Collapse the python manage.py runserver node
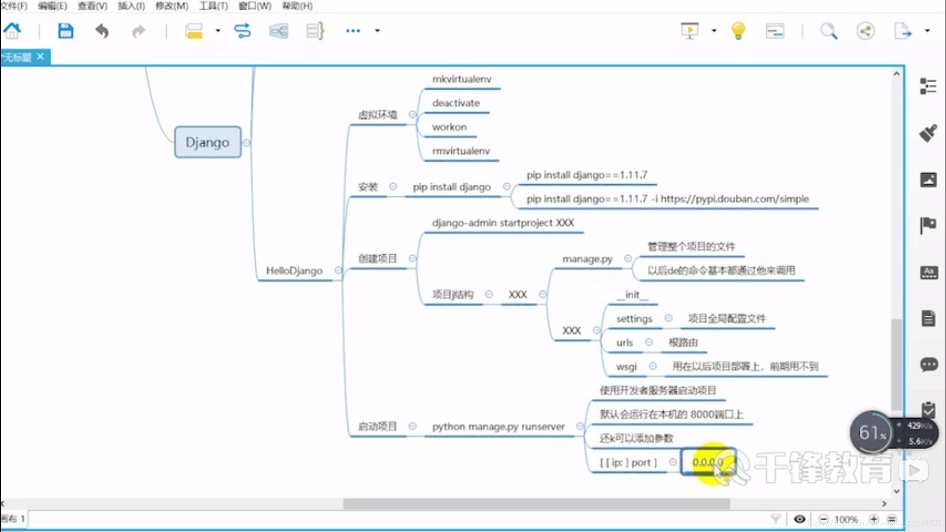The height and width of the screenshot is (532, 946). [580, 426]
